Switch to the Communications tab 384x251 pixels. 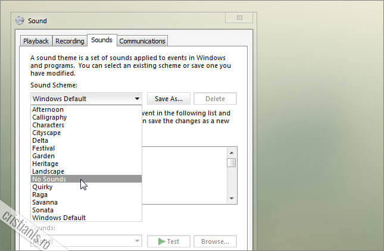tap(142, 41)
